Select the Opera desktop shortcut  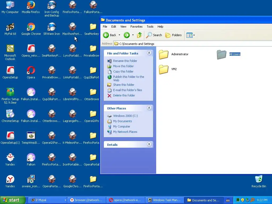tap(31, 72)
